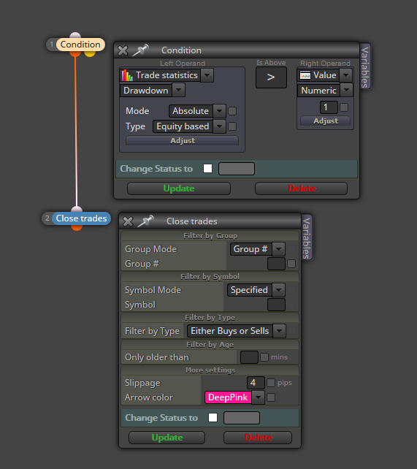Close the Condition panel with X icon

pos(123,50)
